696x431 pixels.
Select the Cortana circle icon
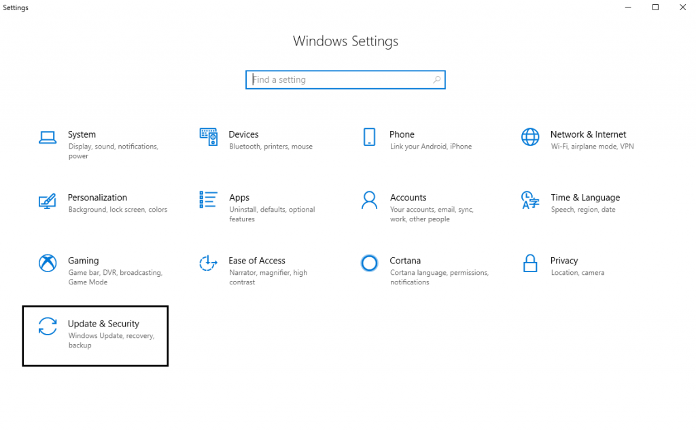pos(369,263)
